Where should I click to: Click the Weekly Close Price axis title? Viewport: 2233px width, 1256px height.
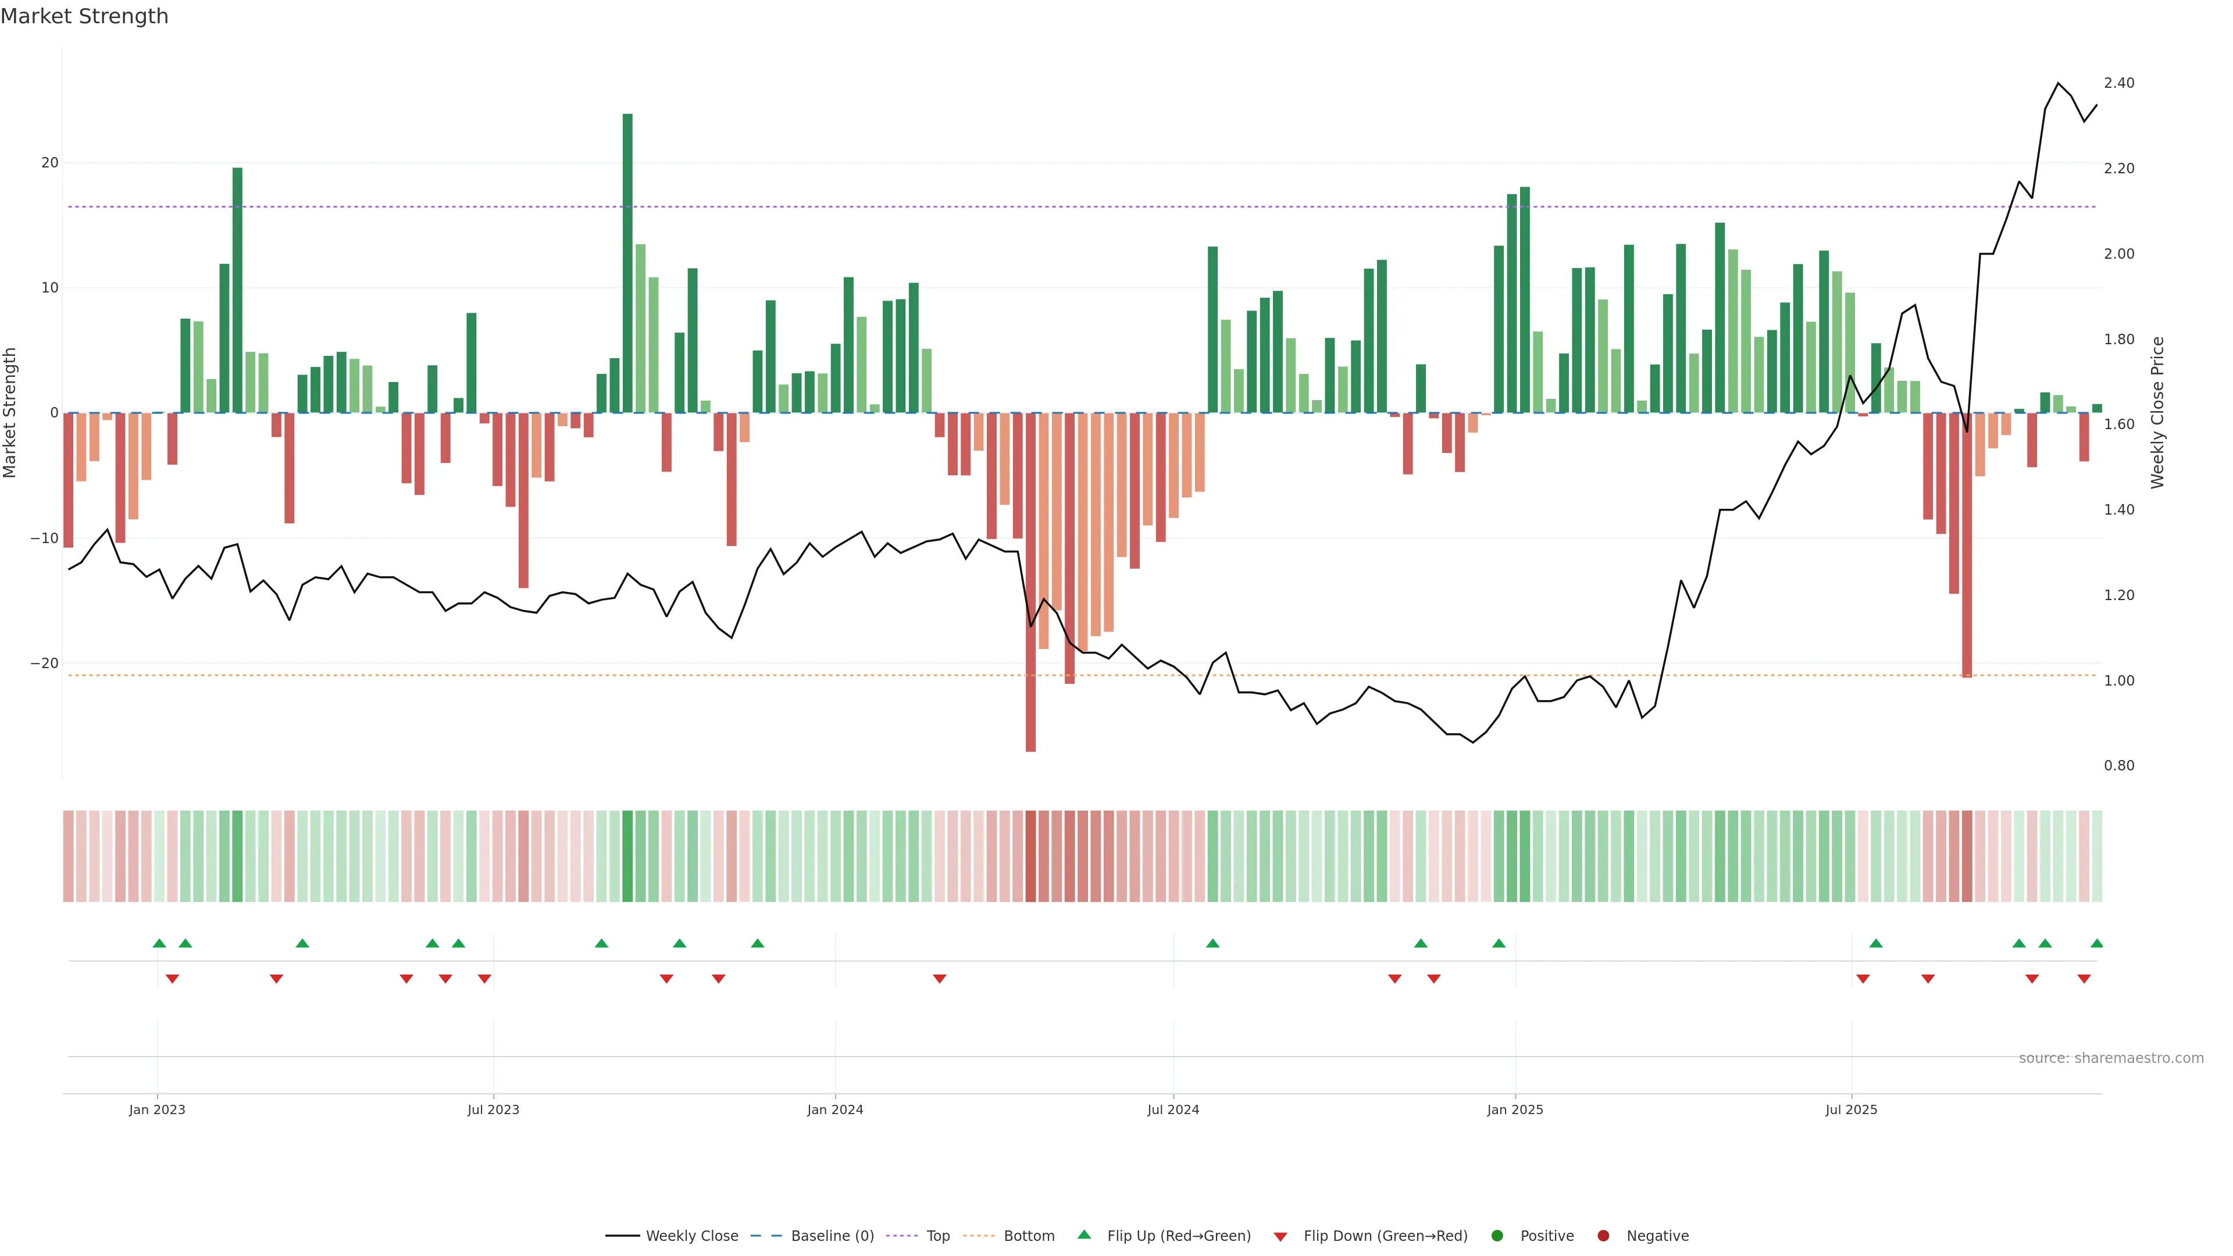coord(2157,413)
